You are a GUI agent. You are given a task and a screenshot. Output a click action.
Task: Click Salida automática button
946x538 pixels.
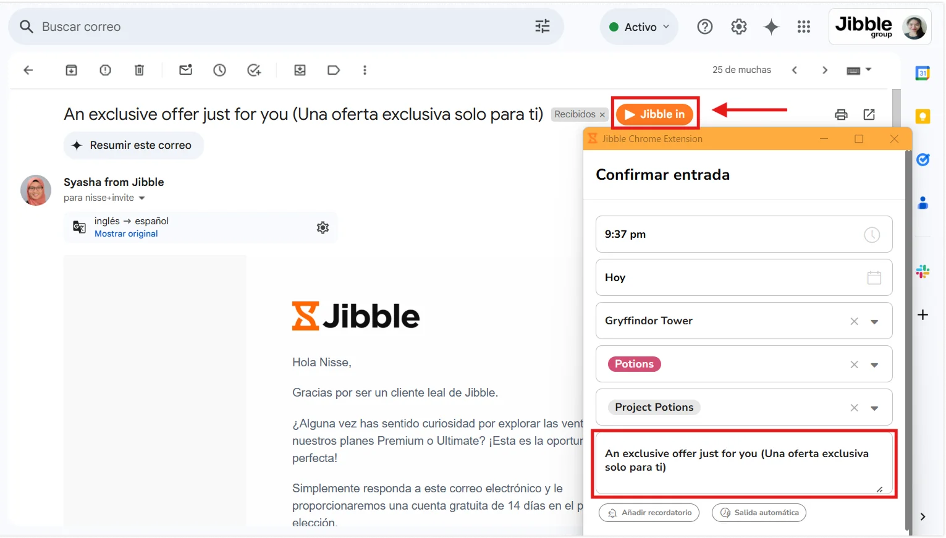click(x=759, y=513)
